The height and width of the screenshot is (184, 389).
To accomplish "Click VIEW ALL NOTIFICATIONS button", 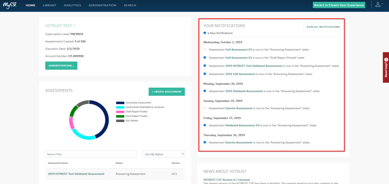I will pyautogui.click(x=323, y=27).
